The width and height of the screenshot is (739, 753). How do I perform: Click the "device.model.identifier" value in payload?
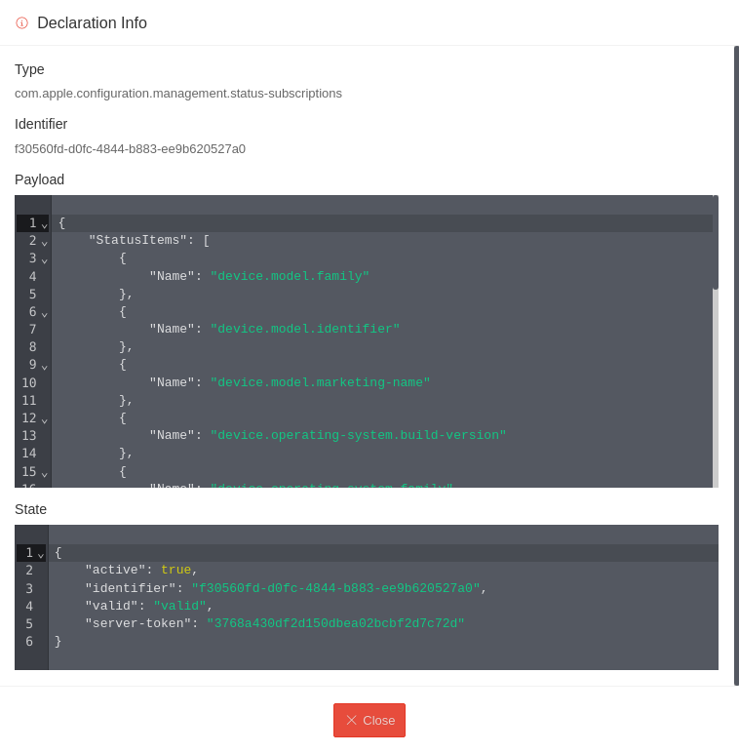305,330
